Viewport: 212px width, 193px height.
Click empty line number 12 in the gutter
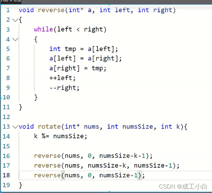pyautogui.click(x=6, y=117)
